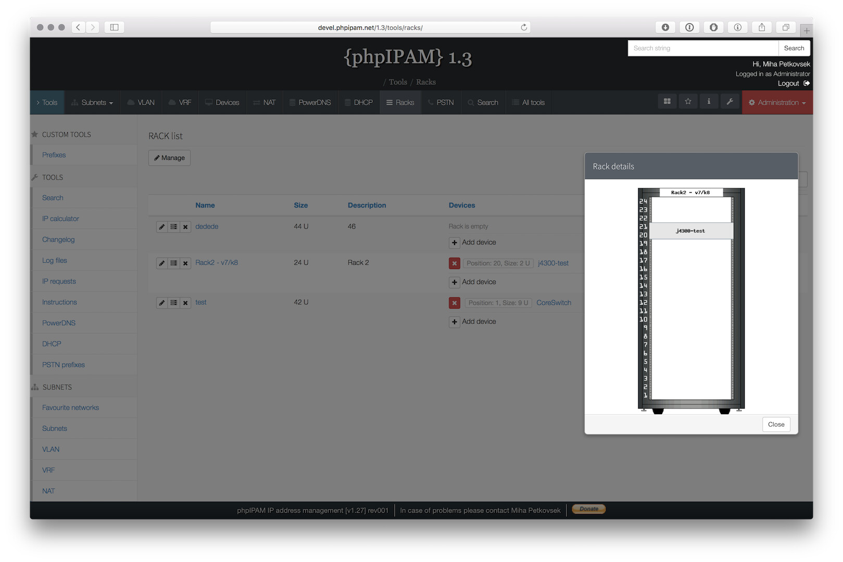Viewport: 843px width, 562px height.
Task: Open the dashboard grid icon in navbar
Action: pos(667,101)
